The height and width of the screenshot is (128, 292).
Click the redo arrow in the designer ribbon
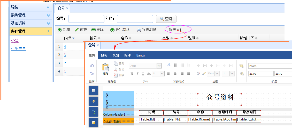pos(92,74)
